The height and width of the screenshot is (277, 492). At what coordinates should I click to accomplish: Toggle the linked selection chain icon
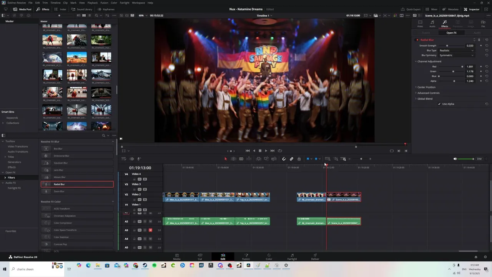click(291, 159)
